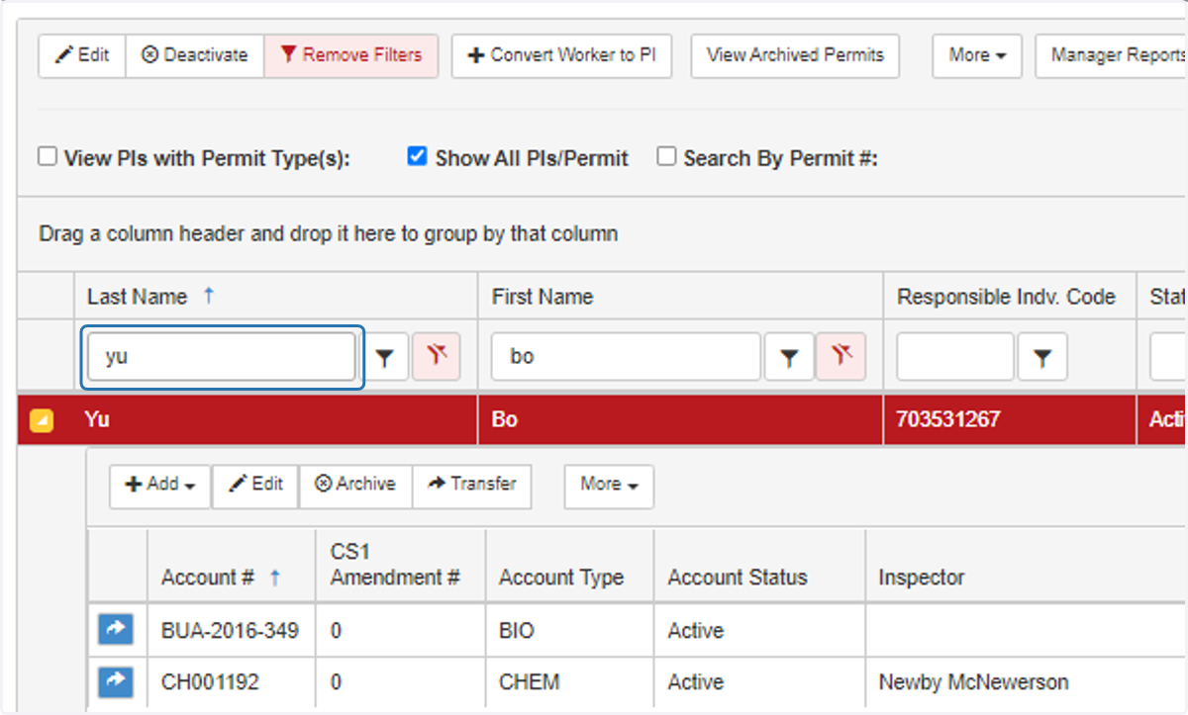Click the Transfer button
Screen dimensions: 1188x715
point(472,485)
